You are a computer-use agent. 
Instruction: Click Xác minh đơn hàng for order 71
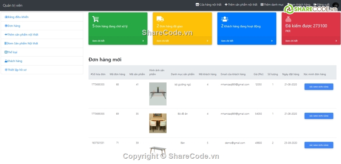pyautogui.click(x=319, y=145)
